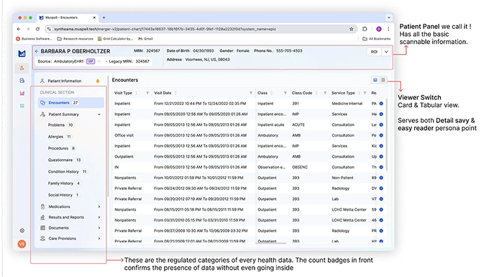Click the encounters table vertical scrollbar
The image size is (489, 277).
coord(387,134)
